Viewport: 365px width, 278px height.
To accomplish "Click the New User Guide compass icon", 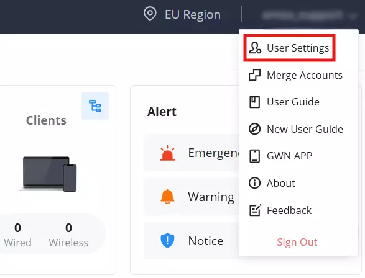I will [254, 129].
